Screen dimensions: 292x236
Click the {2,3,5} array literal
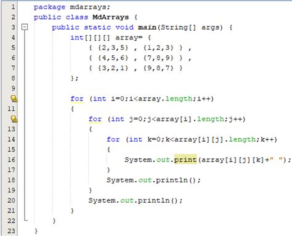[113, 48]
